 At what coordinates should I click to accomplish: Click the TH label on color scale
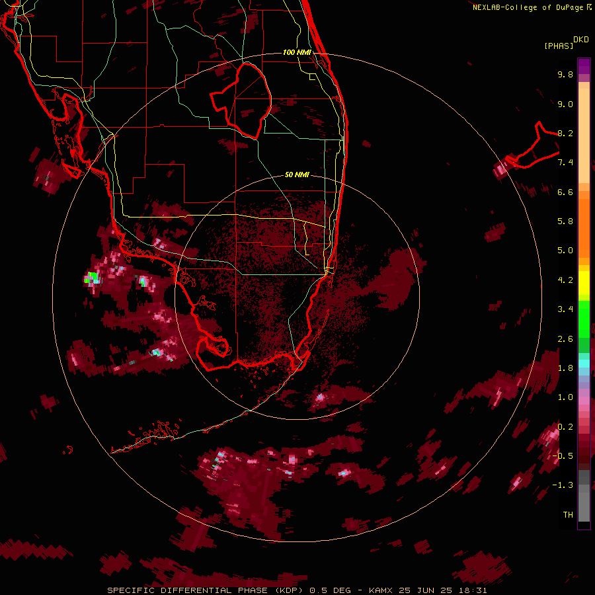click(x=568, y=515)
